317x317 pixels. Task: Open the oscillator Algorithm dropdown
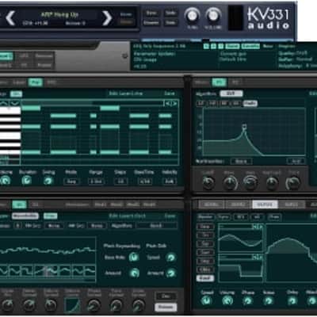156,226
